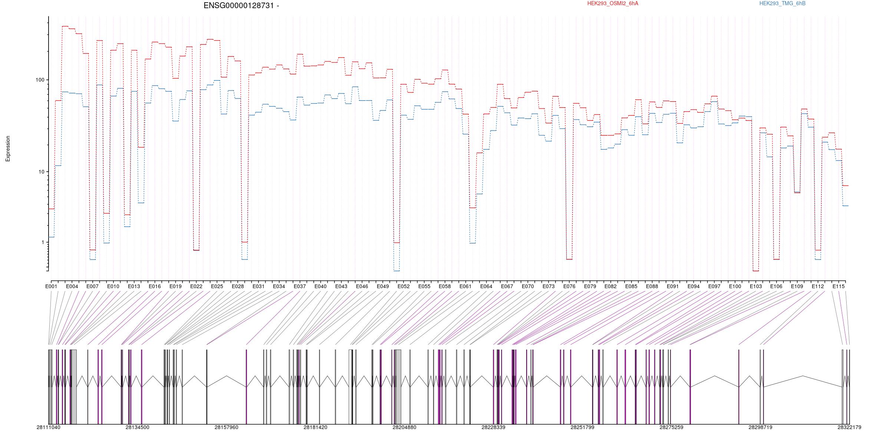
Task: Click exon label E109
Action: pos(797,286)
